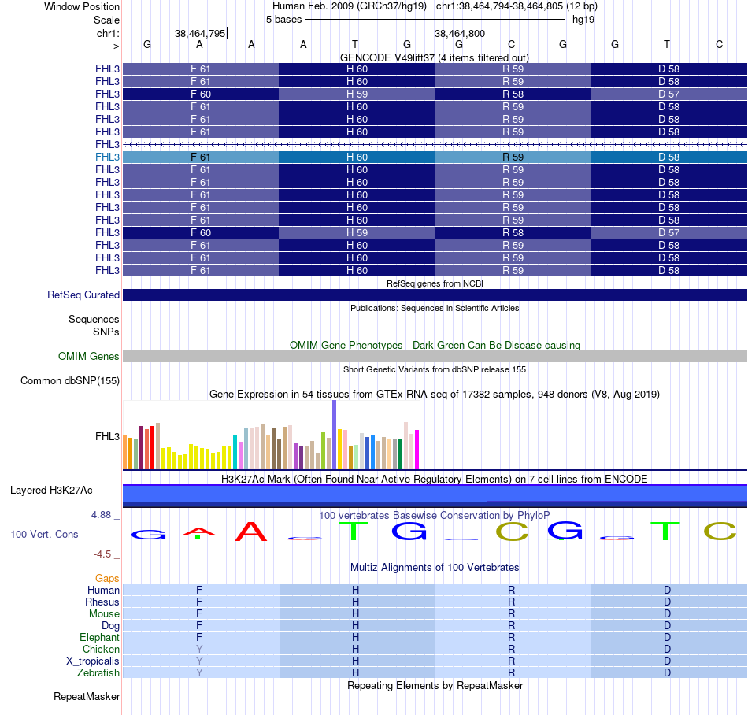Click the Rhesus species label
Image resolution: width=748 pixels, height=715 pixels.
(x=102, y=602)
